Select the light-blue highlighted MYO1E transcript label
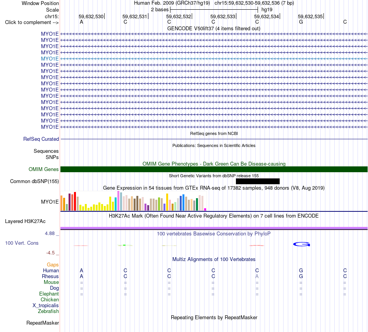 coord(50,59)
